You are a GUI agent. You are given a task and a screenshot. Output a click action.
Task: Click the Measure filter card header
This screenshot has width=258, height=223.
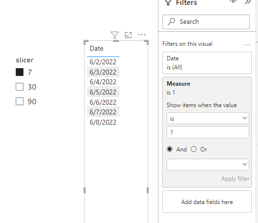[178, 84]
